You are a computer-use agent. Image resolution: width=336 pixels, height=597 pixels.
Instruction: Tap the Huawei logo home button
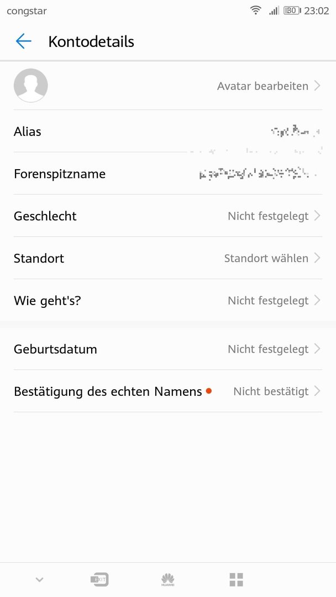(x=167, y=579)
